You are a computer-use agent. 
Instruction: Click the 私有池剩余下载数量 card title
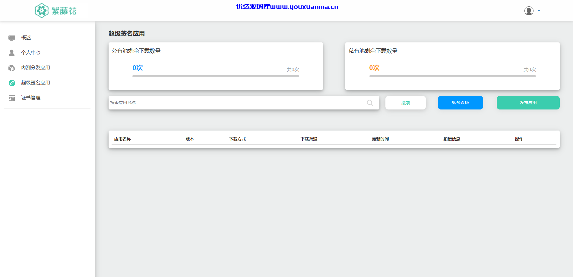coord(373,51)
